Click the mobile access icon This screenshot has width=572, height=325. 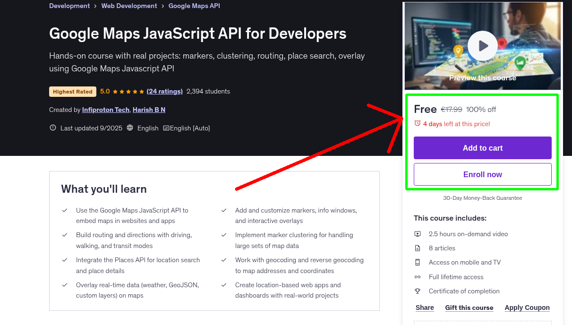pos(418,262)
